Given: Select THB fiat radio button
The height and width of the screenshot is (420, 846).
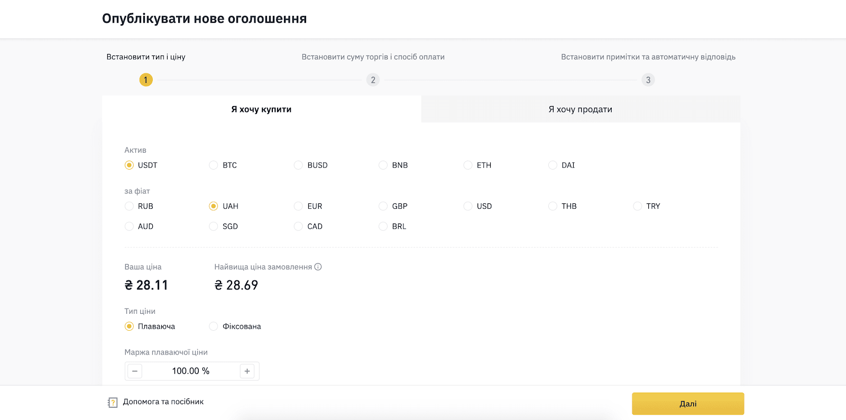Looking at the screenshot, I should tap(553, 206).
